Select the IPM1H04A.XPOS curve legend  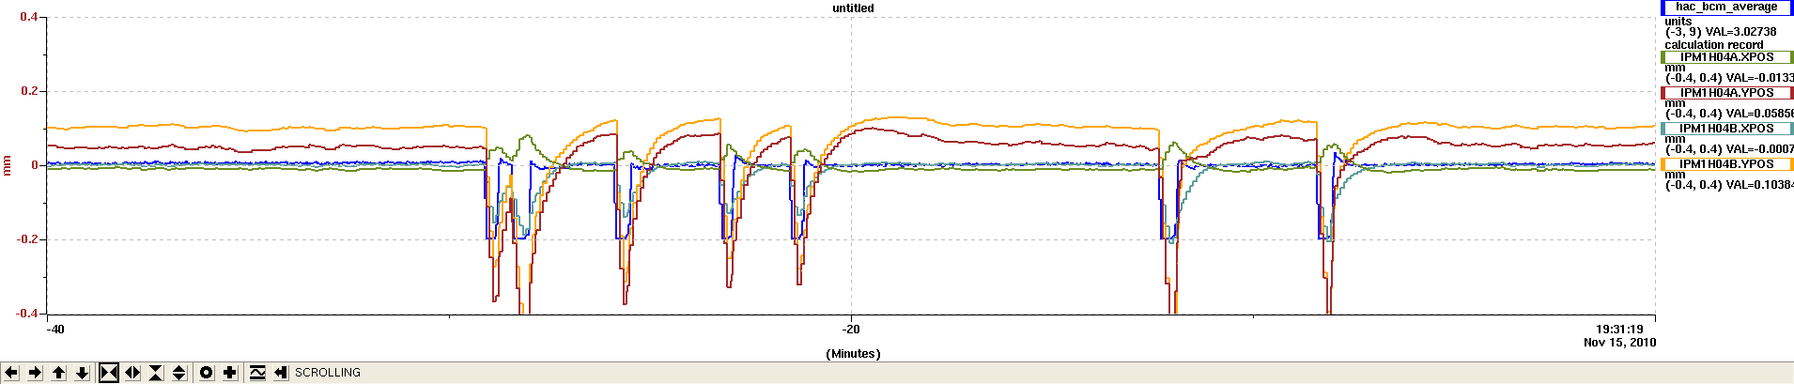tap(1726, 57)
